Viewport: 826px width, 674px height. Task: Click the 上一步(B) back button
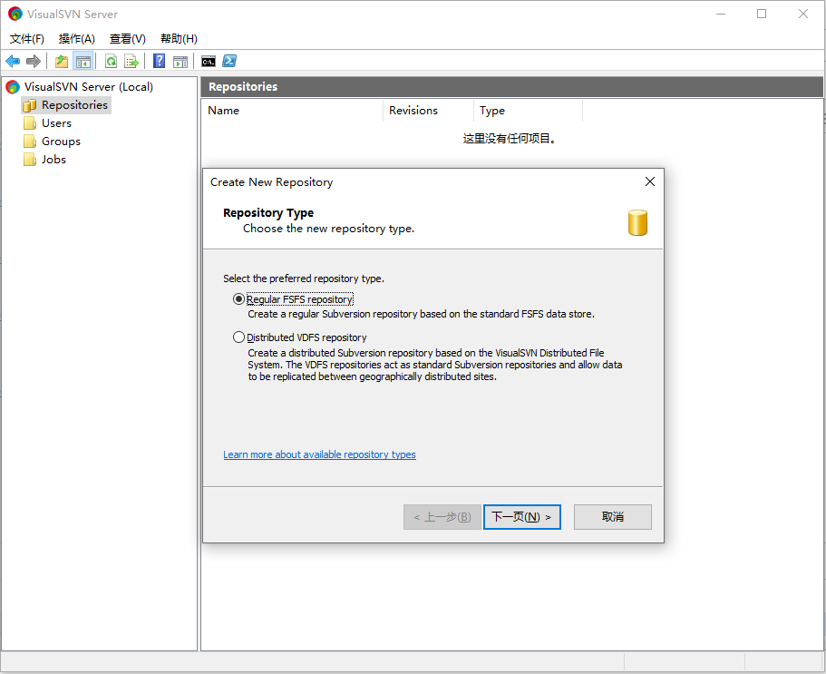442,517
